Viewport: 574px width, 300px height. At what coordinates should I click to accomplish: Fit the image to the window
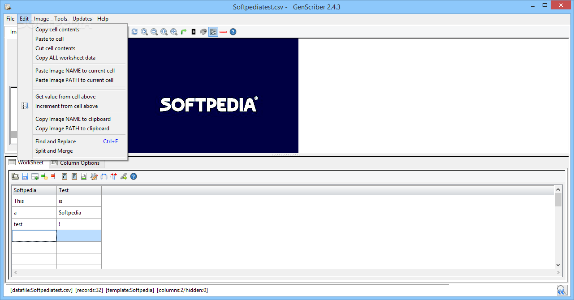click(174, 32)
